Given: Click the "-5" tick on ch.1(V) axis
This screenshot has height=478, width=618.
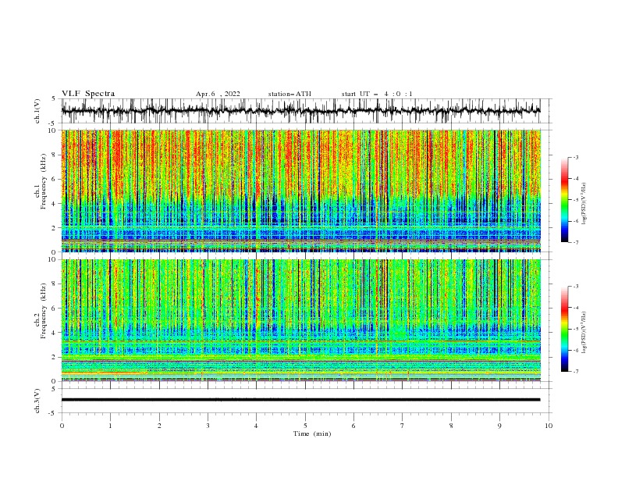Looking at the screenshot, I should [53, 123].
